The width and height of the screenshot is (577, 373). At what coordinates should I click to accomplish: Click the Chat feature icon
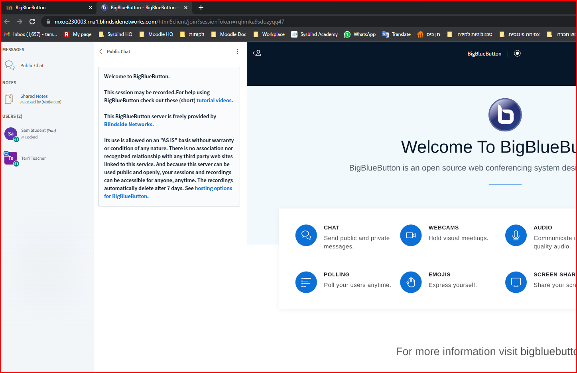tap(306, 235)
